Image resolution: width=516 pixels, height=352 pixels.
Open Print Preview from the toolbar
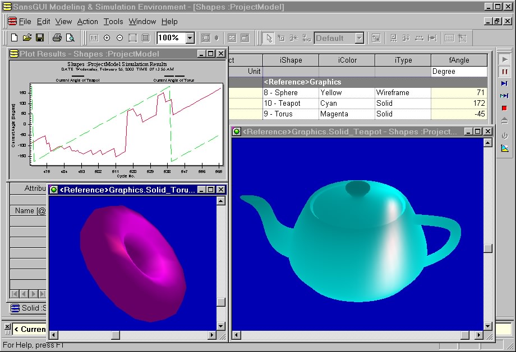70,38
